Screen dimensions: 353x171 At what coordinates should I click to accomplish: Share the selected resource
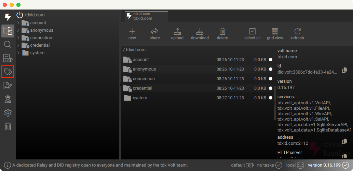(x=155, y=34)
